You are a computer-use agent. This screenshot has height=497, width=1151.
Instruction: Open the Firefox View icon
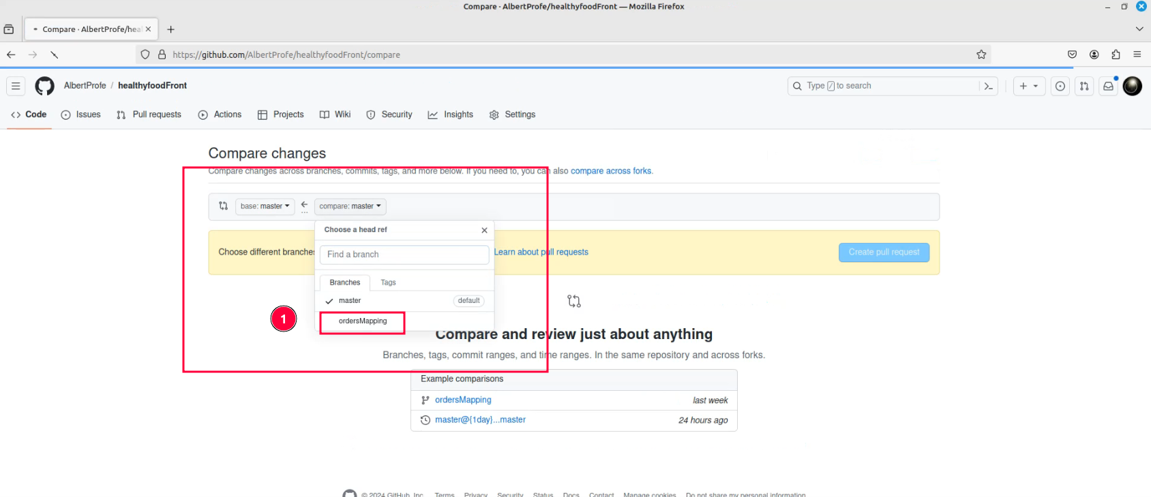9,29
